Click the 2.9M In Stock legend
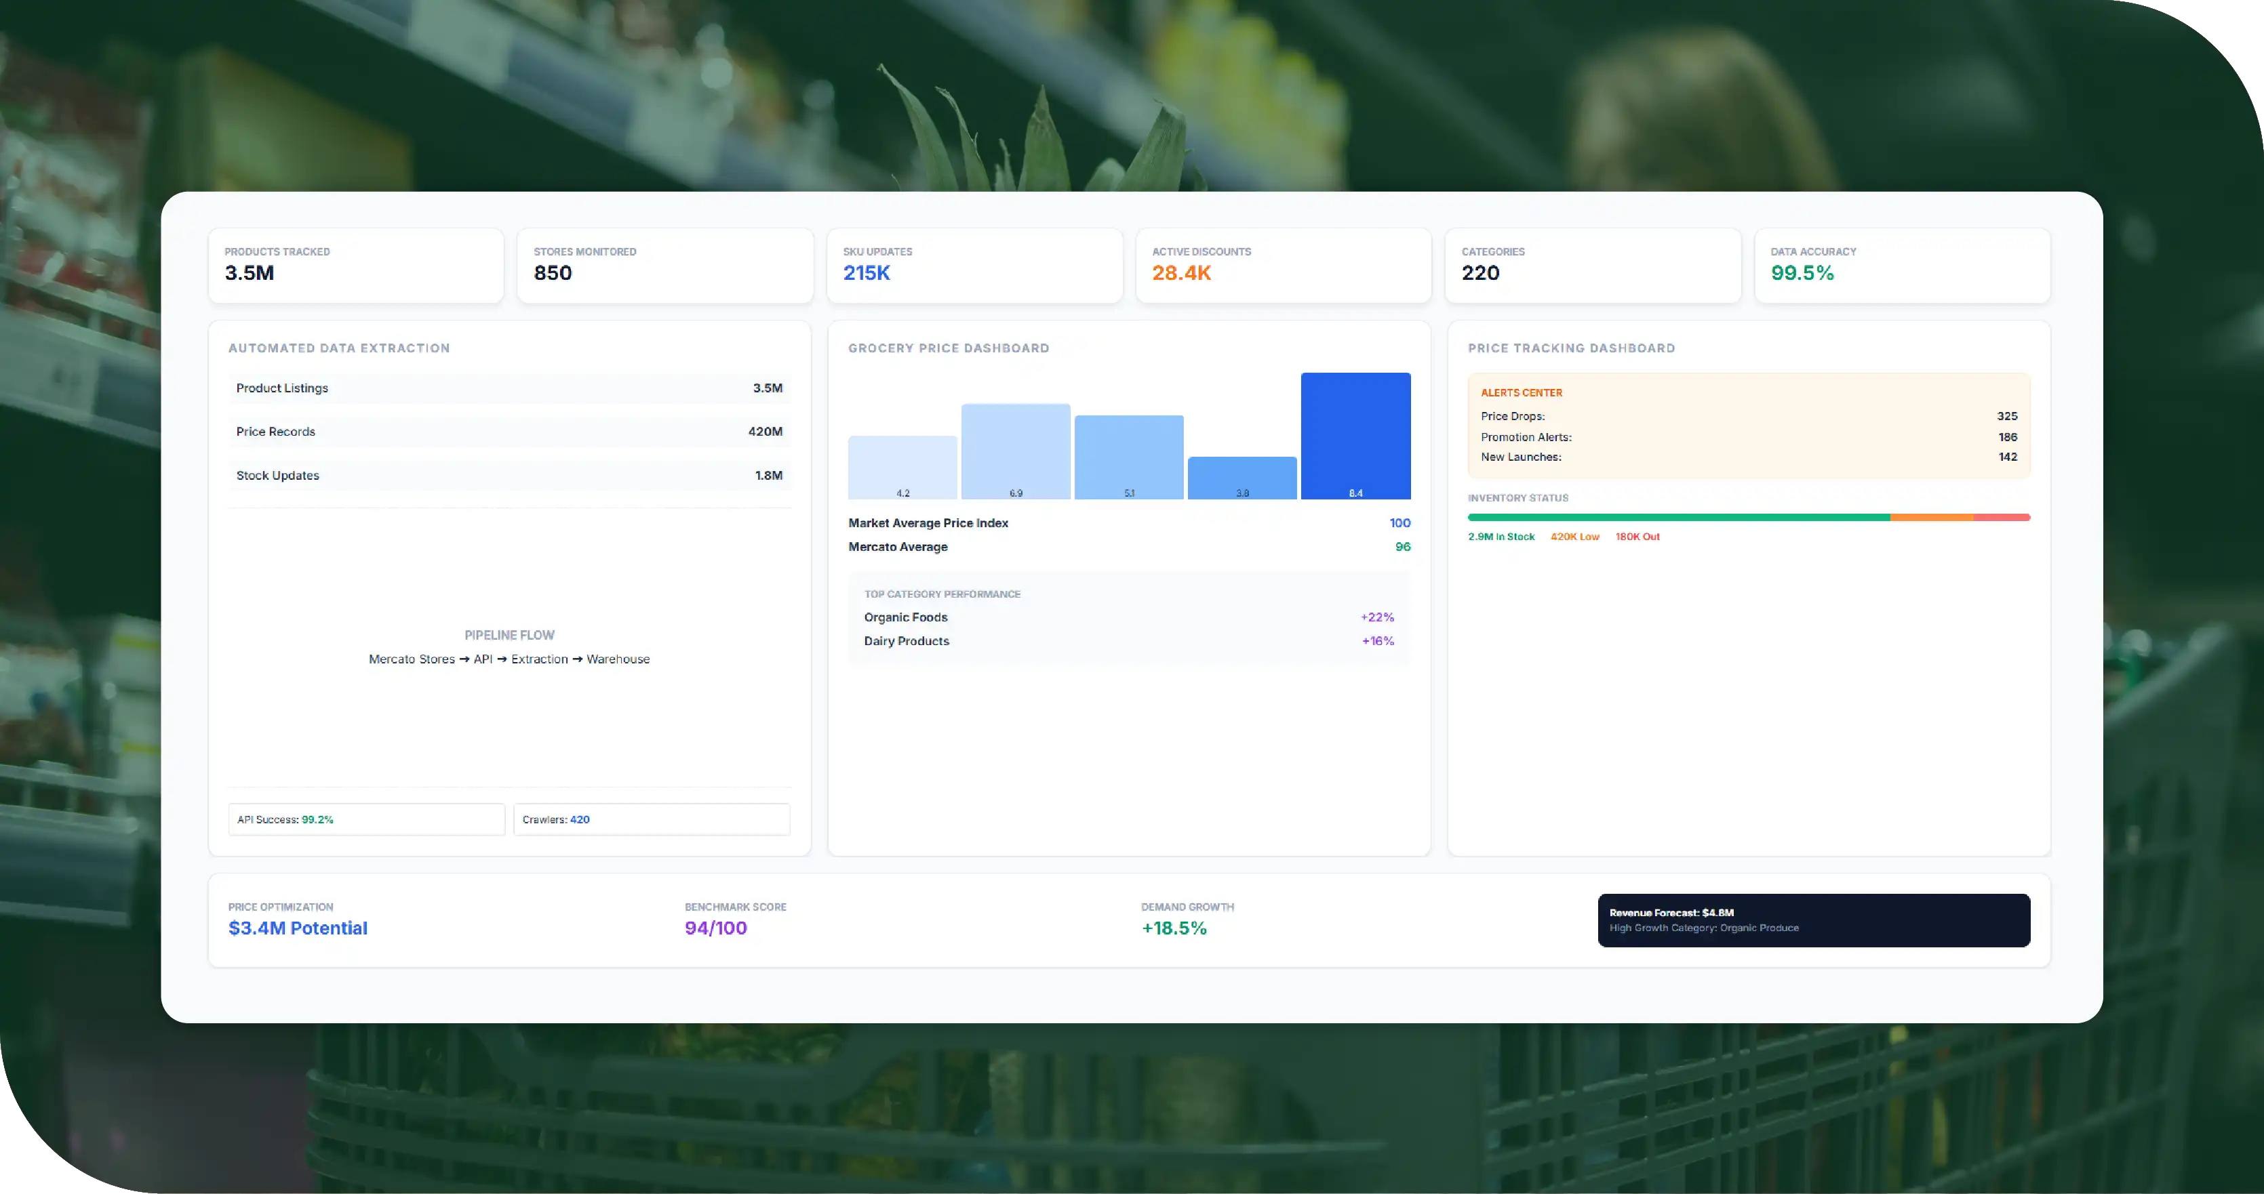 pos(1501,537)
